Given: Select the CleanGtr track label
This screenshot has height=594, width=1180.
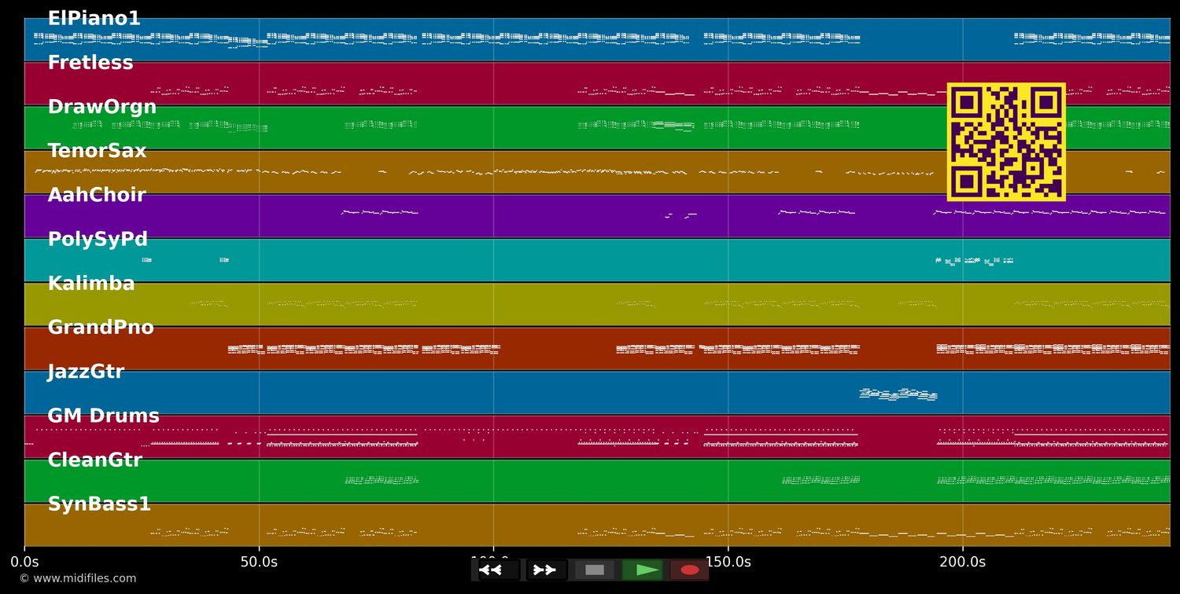Looking at the screenshot, I should pyautogui.click(x=94, y=460).
